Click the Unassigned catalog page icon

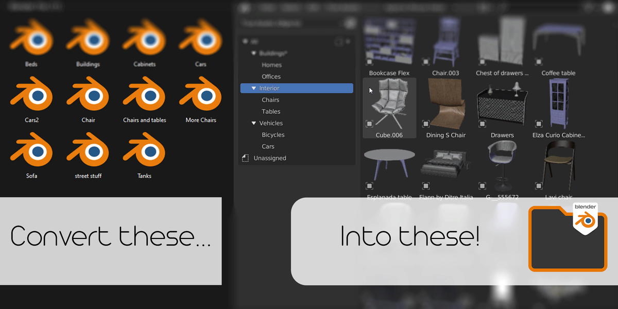[x=245, y=158]
